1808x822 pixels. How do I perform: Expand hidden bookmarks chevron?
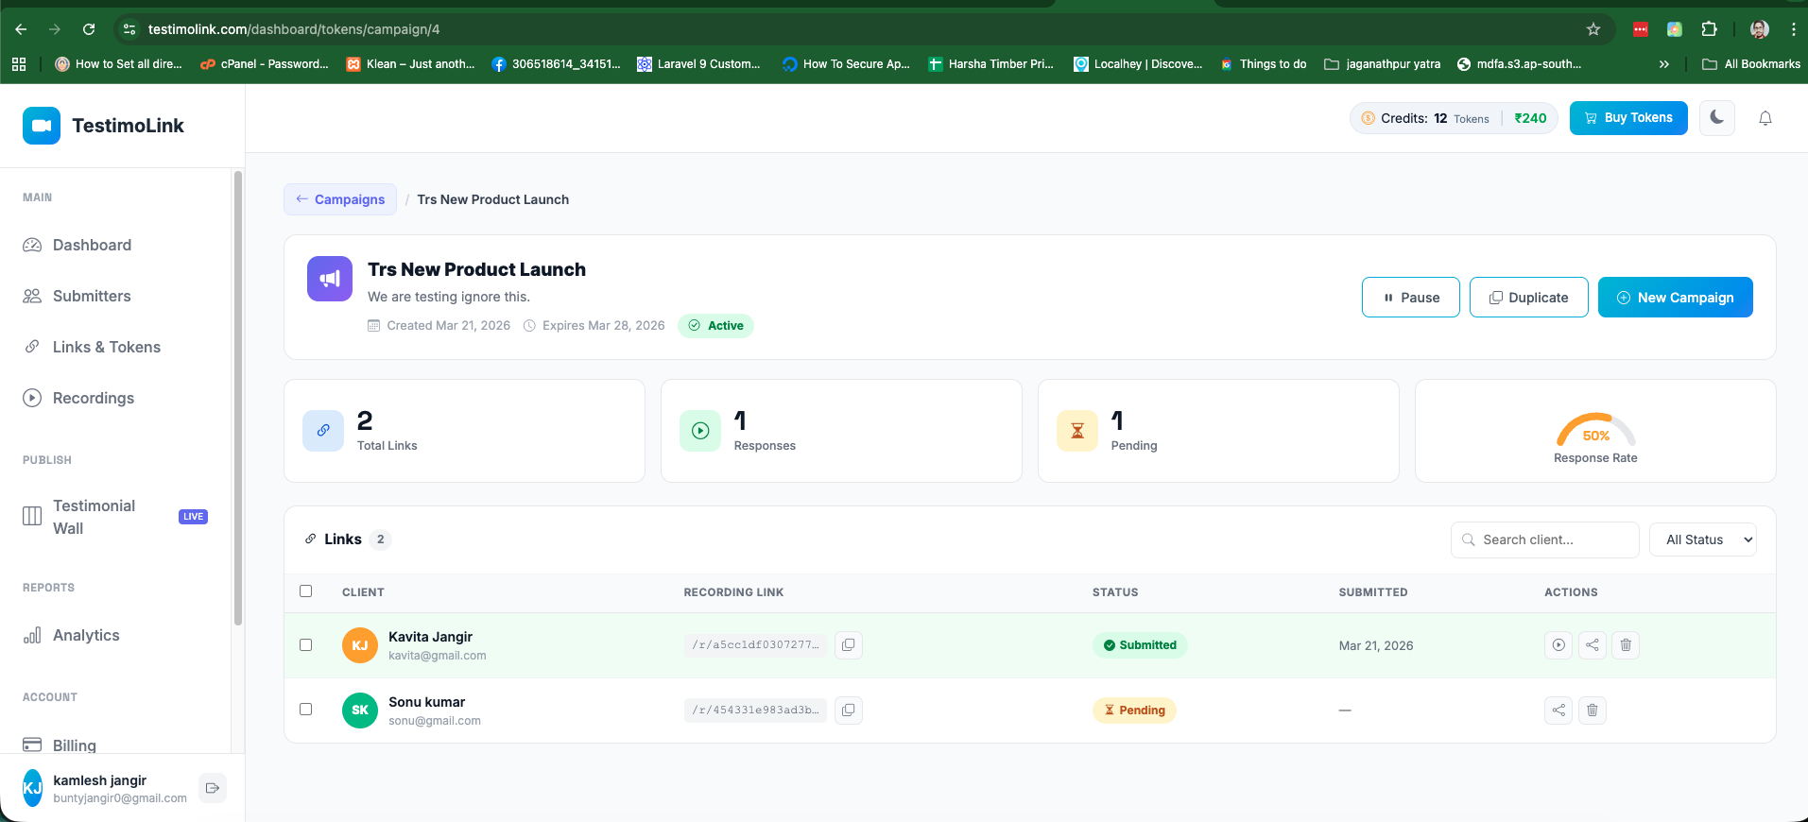pyautogui.click(x=1663, y=64)
